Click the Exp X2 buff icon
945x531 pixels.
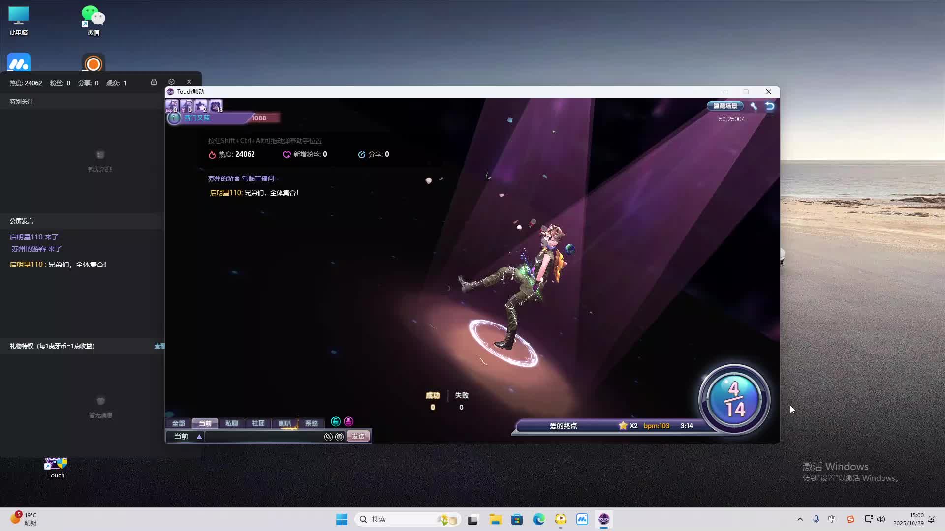point(171,106)
